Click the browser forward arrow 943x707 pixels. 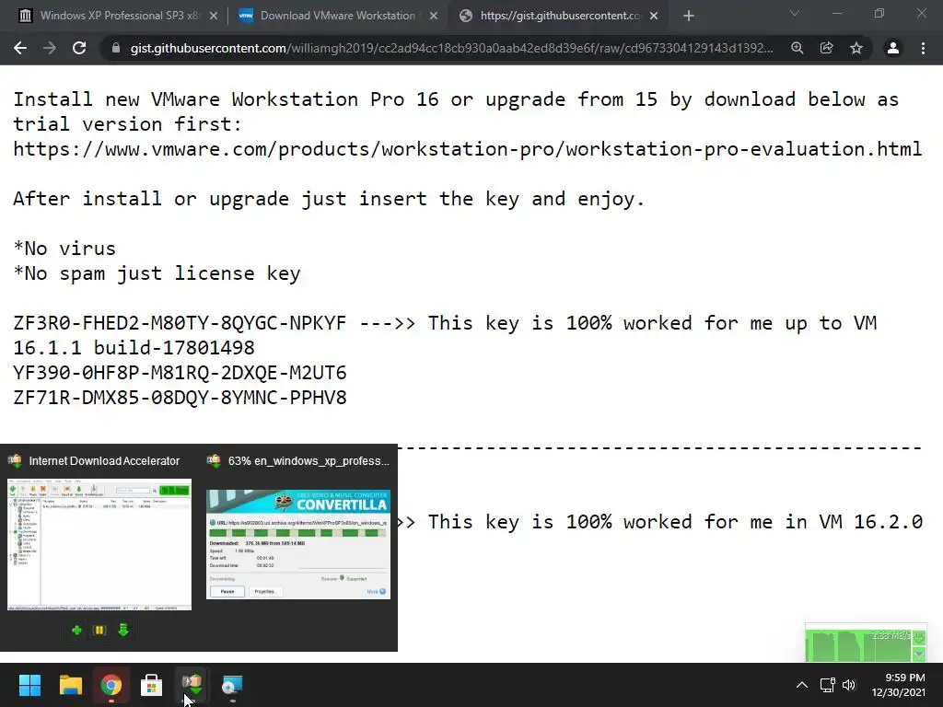point(50,48)
